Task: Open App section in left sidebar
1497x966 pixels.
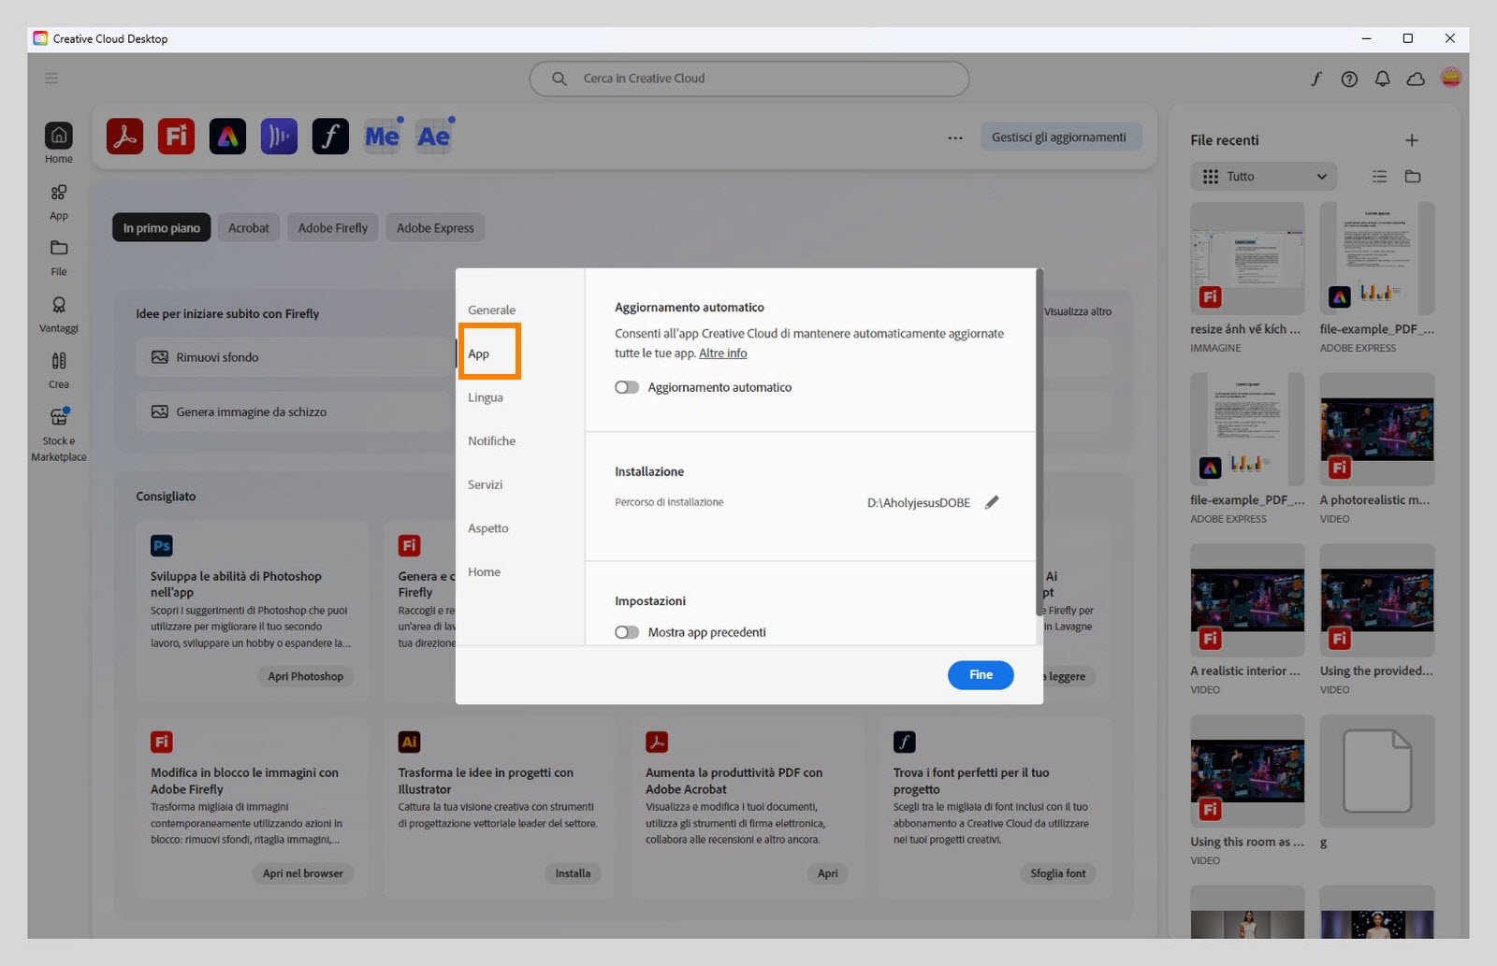Action: coord(59,201)
